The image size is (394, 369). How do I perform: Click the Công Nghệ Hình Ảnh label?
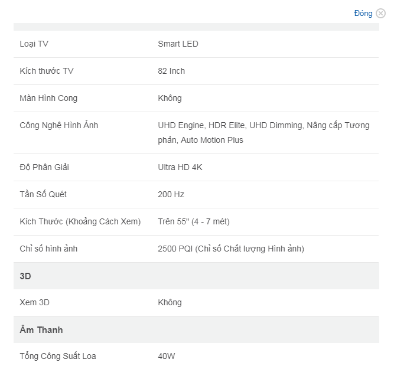59,125
